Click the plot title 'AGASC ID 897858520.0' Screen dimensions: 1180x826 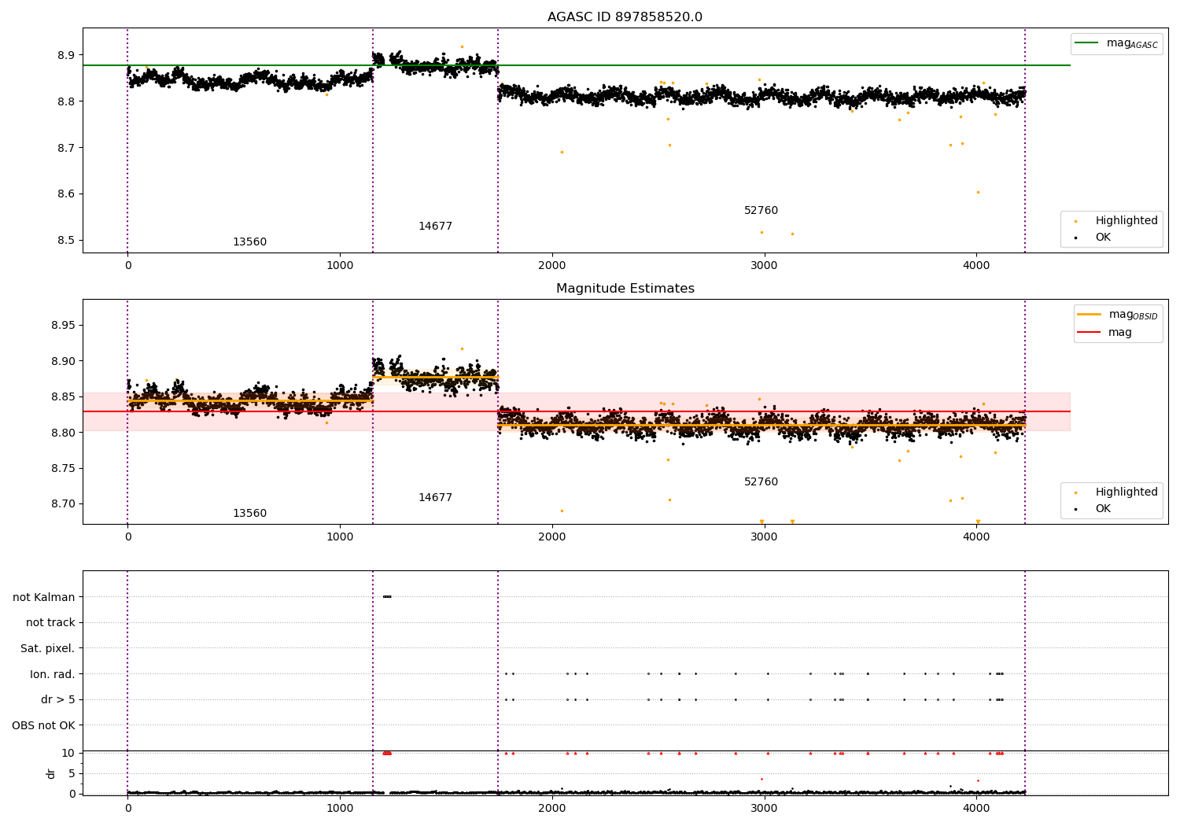pos(625,17)
